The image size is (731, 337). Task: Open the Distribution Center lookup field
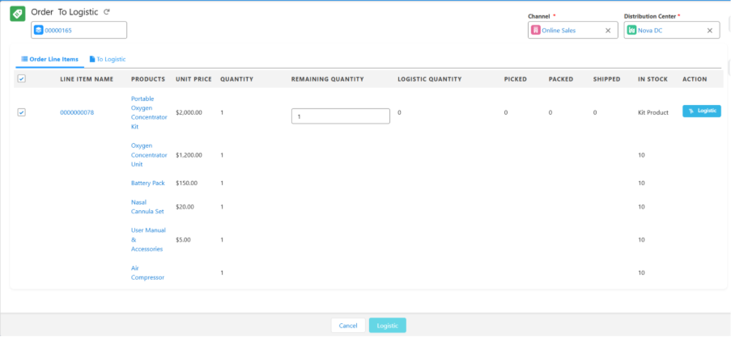tap(669, 31)
